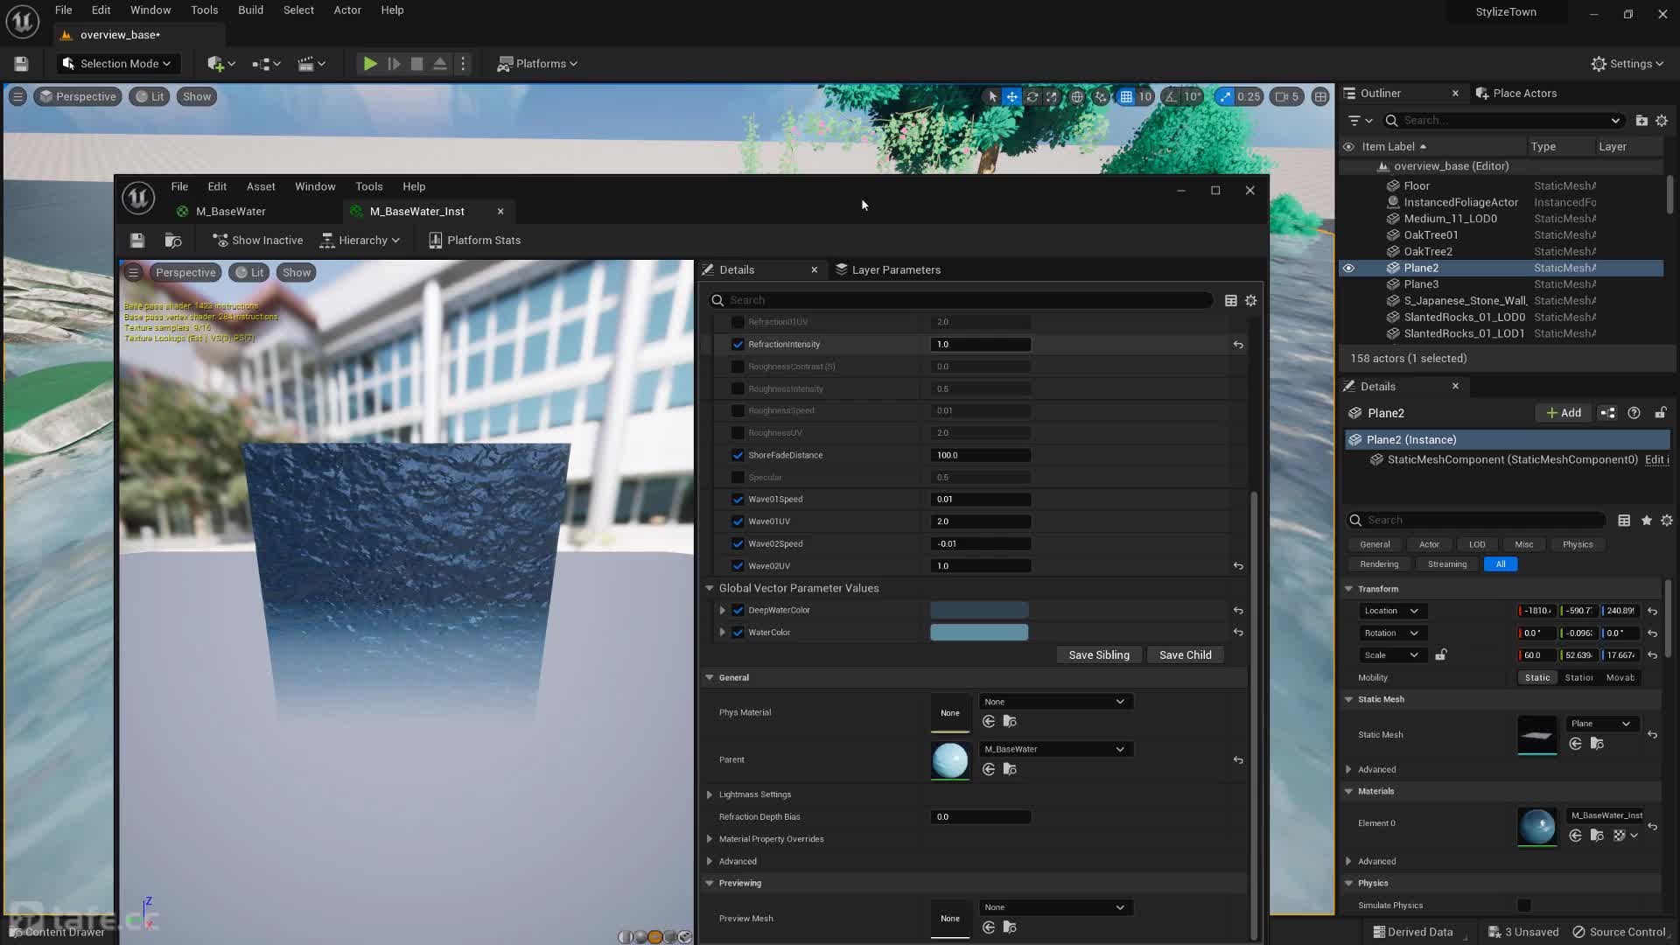Open the Selection Mode dropdown
Screen dimensions: 1680x945
[x=118, y=64]
